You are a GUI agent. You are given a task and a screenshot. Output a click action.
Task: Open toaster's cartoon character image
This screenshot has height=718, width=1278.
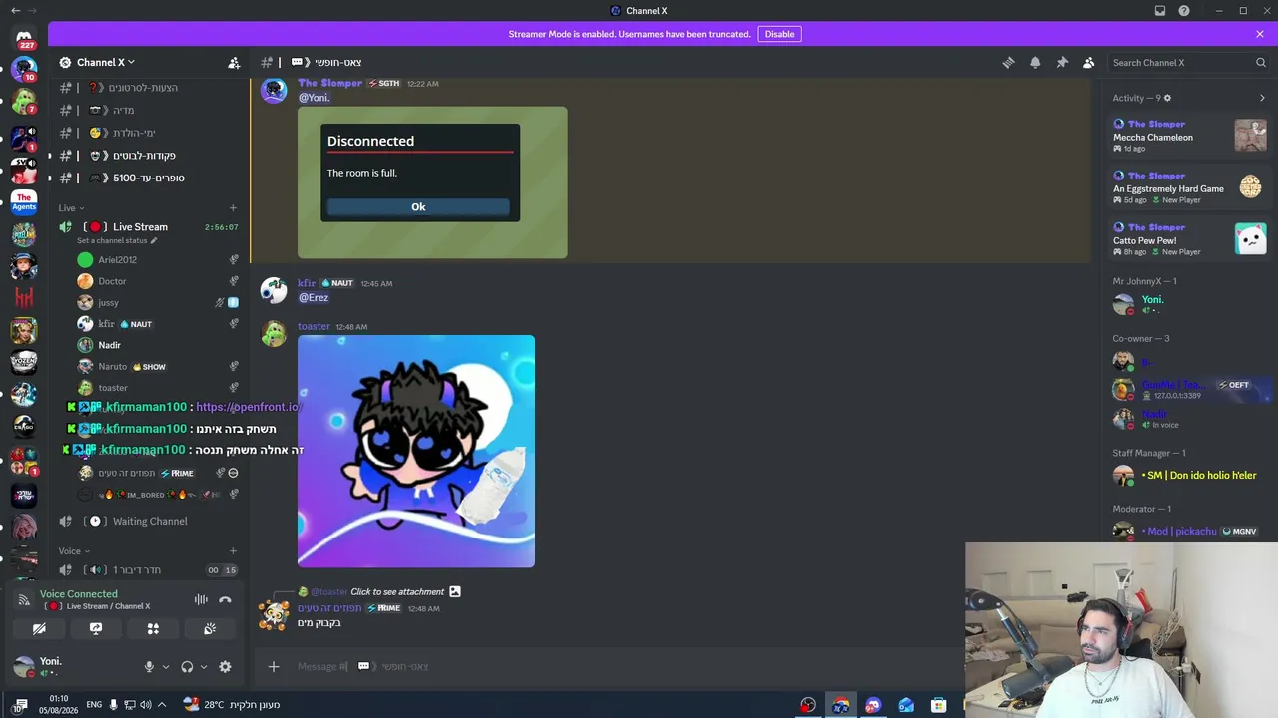point(416,451)
